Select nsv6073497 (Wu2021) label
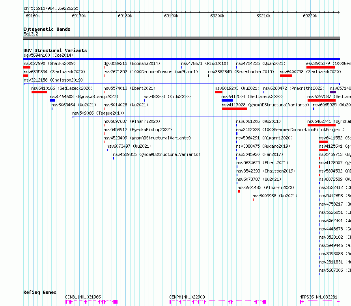 [x=129, y=146]
